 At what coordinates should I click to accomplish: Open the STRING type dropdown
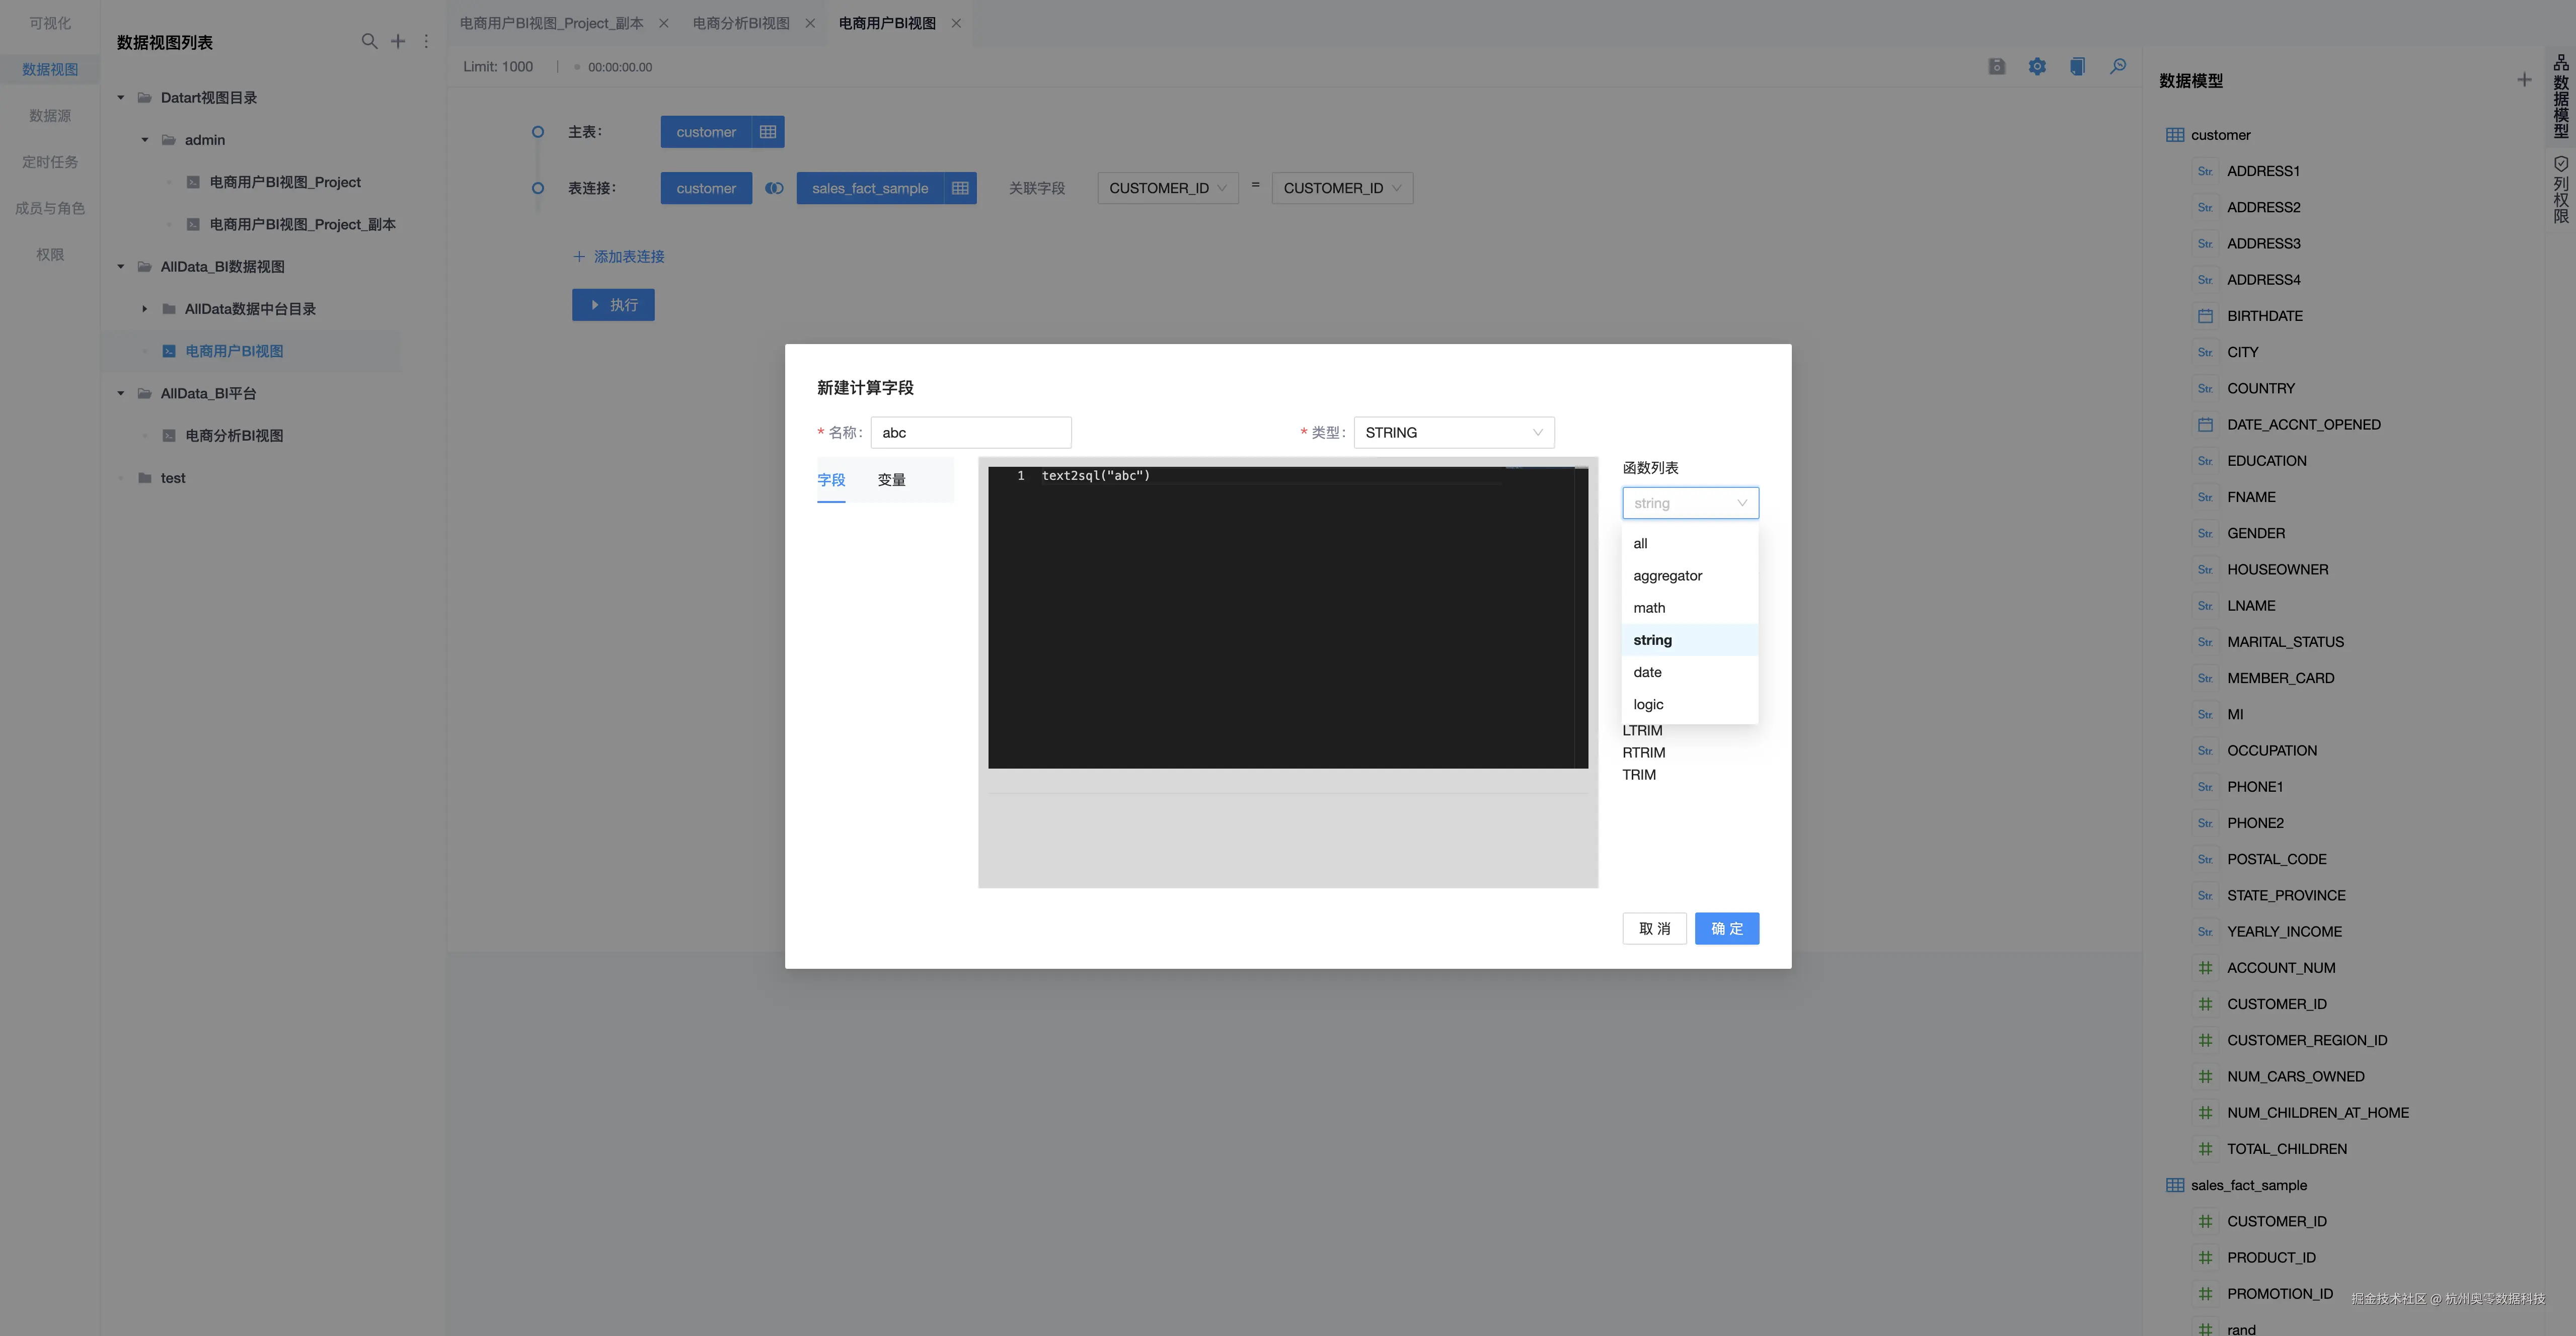[x=1453, y=433]
